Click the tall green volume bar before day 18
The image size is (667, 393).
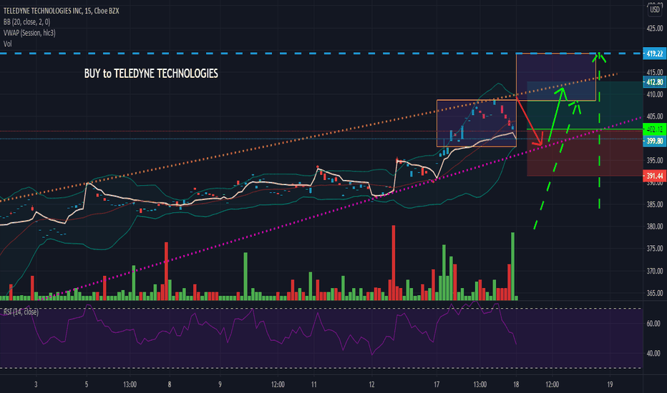coord(512,267)
